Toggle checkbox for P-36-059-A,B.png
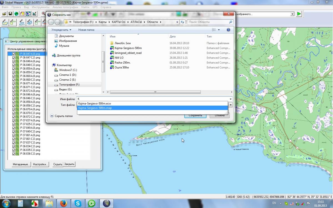 pyautogui.click(x=14, y=69)
